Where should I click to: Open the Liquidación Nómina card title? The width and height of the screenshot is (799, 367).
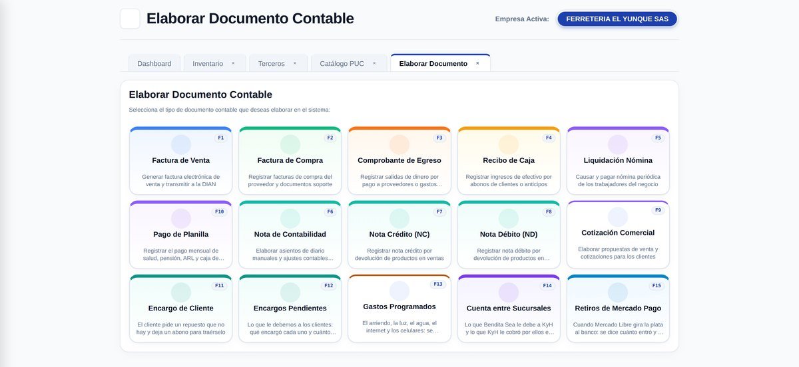(x=618, y=160)
